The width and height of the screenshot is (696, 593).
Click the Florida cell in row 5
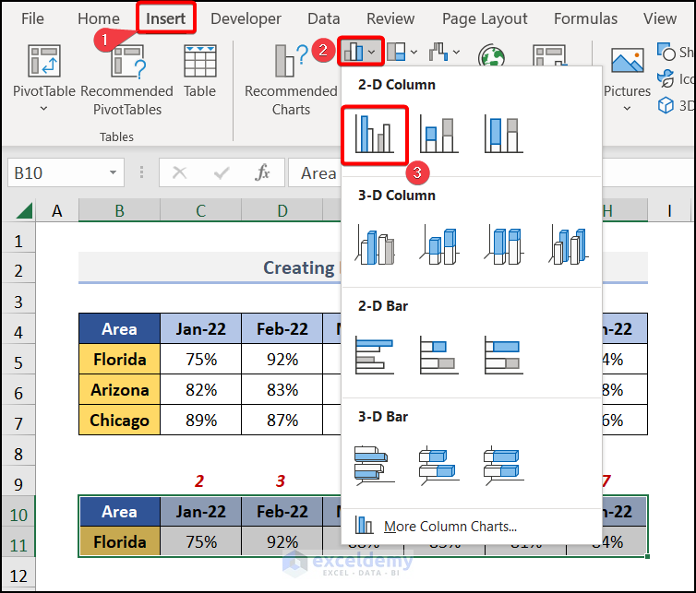(119, 359)
